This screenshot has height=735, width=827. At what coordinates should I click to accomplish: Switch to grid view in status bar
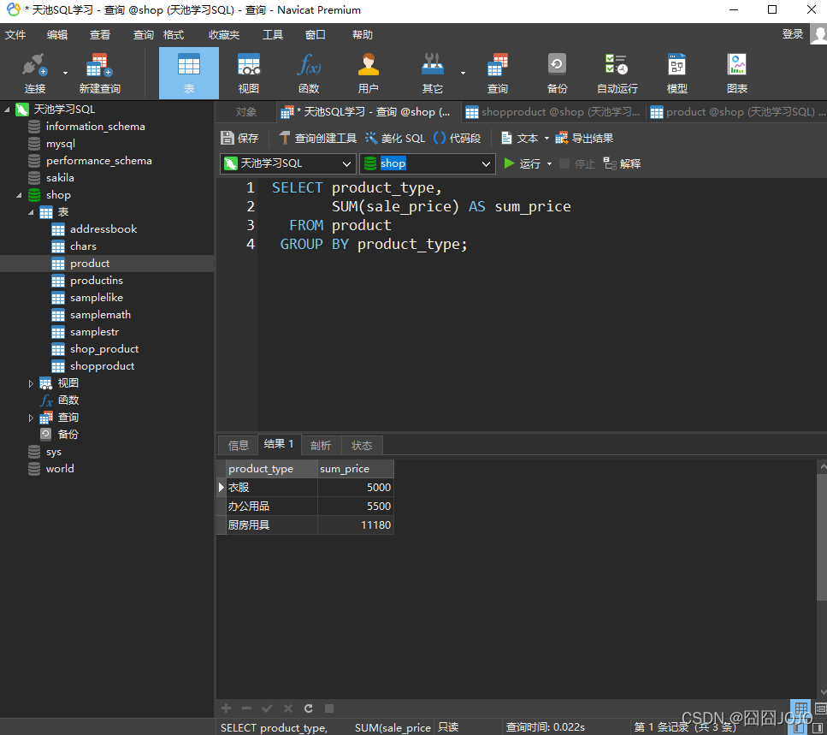(x=800, y=708)
